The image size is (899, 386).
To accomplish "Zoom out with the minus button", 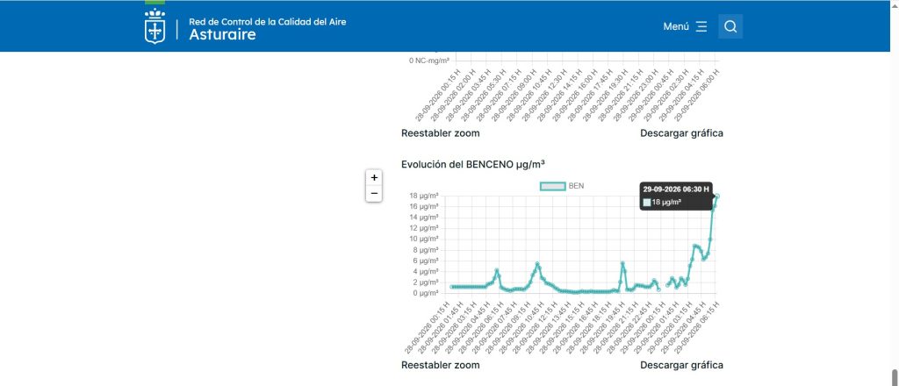I will (374, 194).
